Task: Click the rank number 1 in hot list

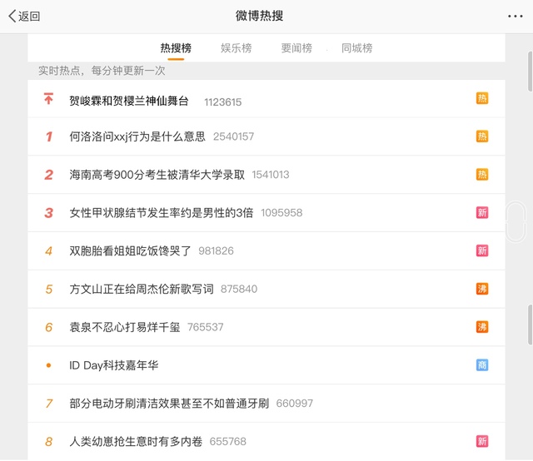Action: coord(48,137)
